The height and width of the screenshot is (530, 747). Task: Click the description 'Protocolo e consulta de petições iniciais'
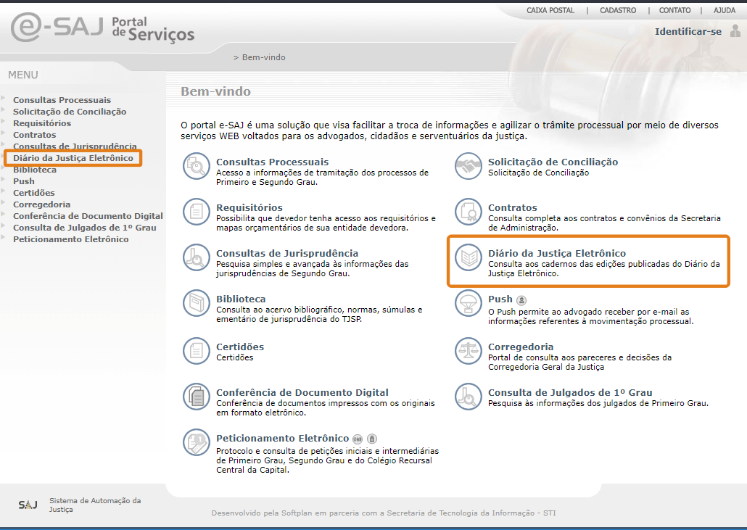327,460
